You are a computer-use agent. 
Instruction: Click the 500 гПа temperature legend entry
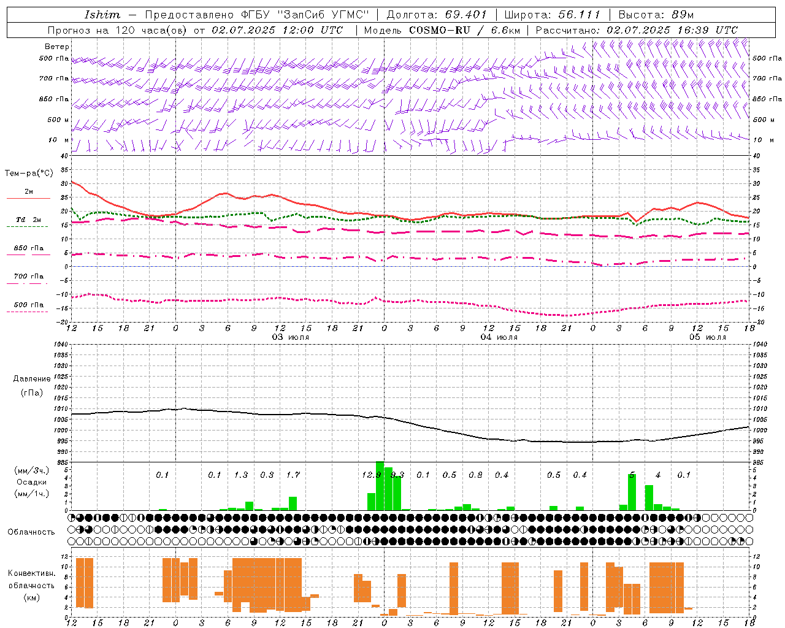[x=29, y=305]
